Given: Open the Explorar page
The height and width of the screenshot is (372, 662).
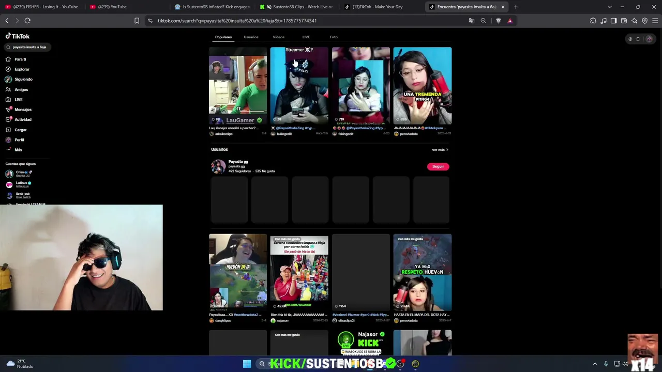Looking at the screenshot, I should click(x=17, y=69).
